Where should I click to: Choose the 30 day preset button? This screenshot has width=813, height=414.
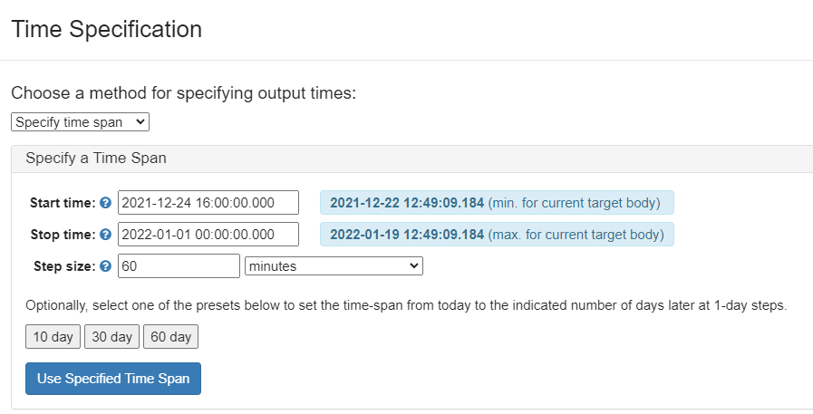coord(112,337)
